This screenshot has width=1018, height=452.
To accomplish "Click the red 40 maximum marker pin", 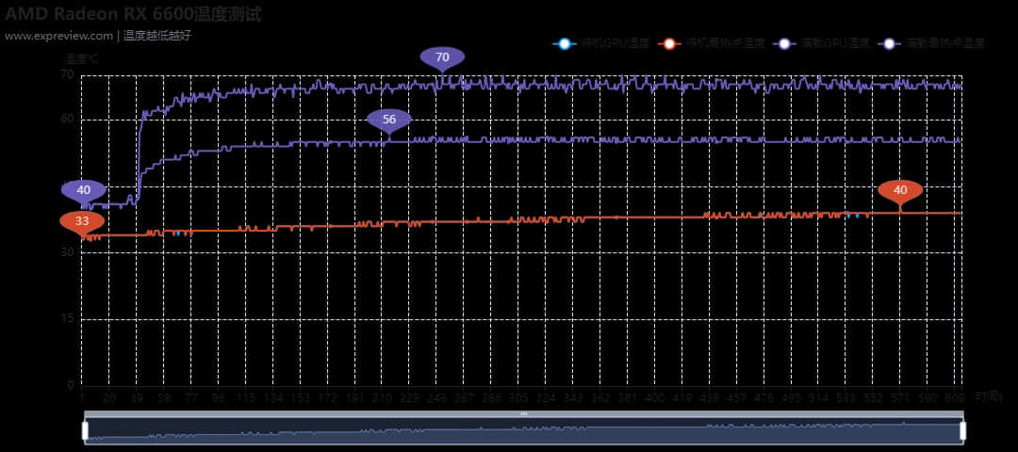I will (x=900, y=190).
